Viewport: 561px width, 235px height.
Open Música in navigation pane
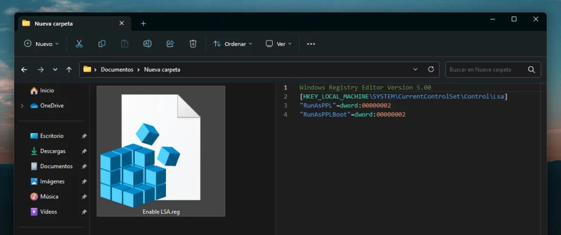(44, 197)
